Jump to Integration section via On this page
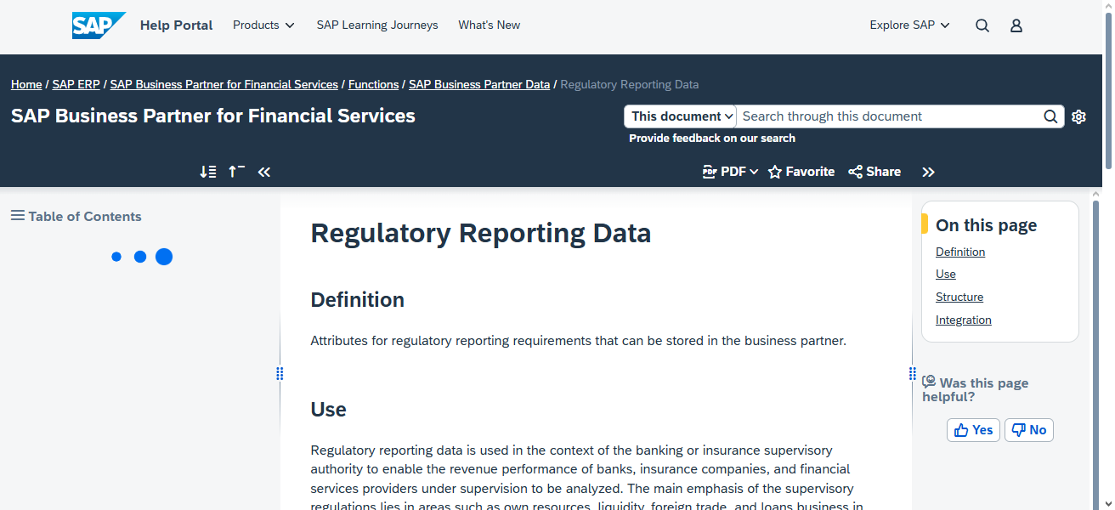1115x510 pixels. tap(963, 319)
